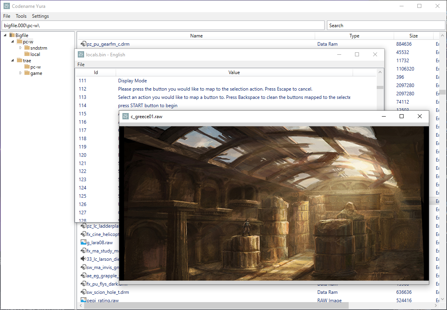Click the 33_lc_larson audio speaker icon
The height and width of the screenshot is (310, 447).
83,259
